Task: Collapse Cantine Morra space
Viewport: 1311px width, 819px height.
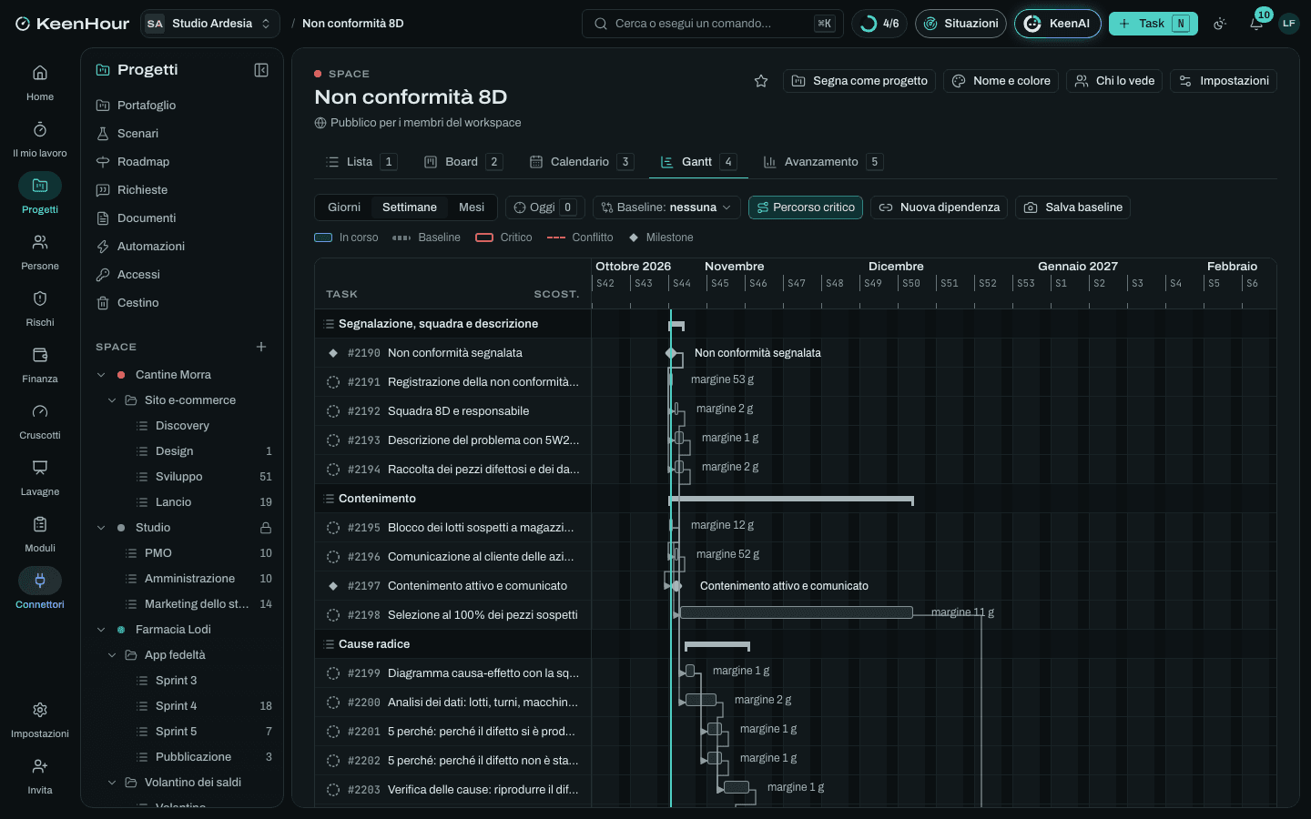Action: (101, 375)
